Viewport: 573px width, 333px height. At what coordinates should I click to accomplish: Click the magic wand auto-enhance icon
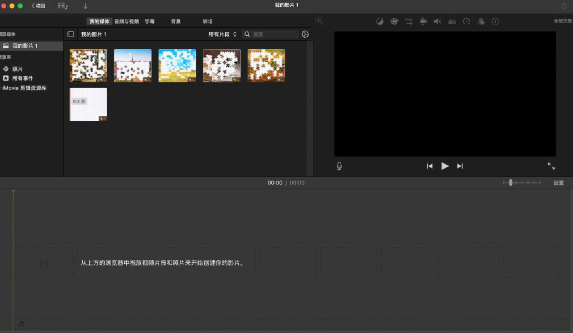319,21
